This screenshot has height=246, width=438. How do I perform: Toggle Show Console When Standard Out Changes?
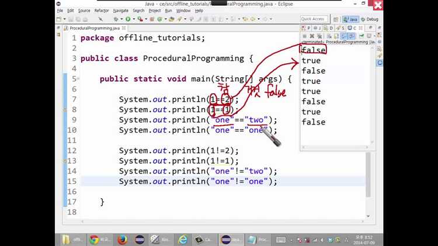[x=345, y=36]
